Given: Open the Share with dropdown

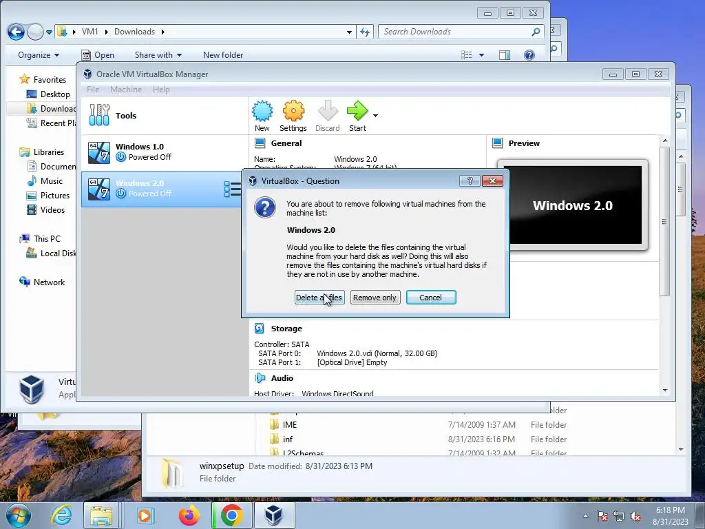Looking at the screenshot, I should pyautogui.click(x=158, y=55).
